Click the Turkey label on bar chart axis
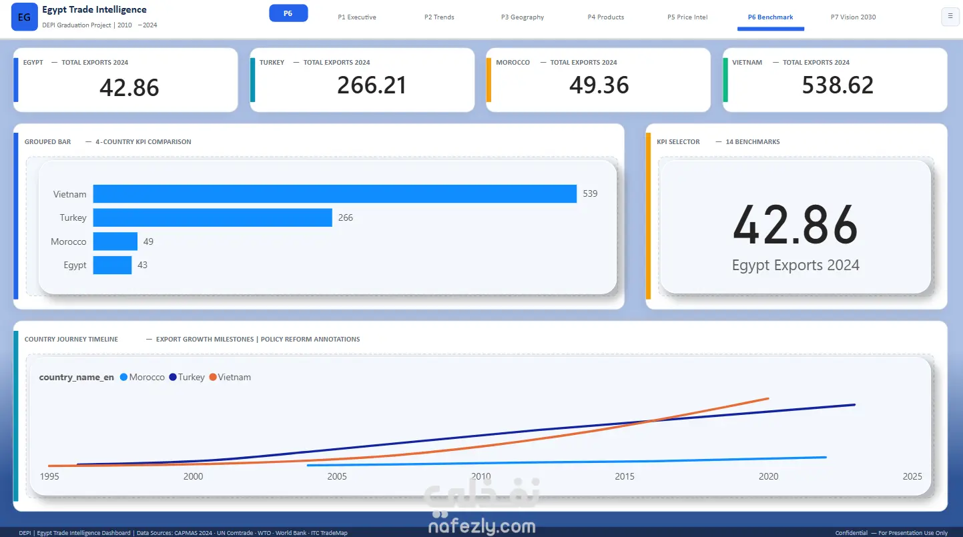This screenshot has height=537, width=963. click(x=73, y=217)
